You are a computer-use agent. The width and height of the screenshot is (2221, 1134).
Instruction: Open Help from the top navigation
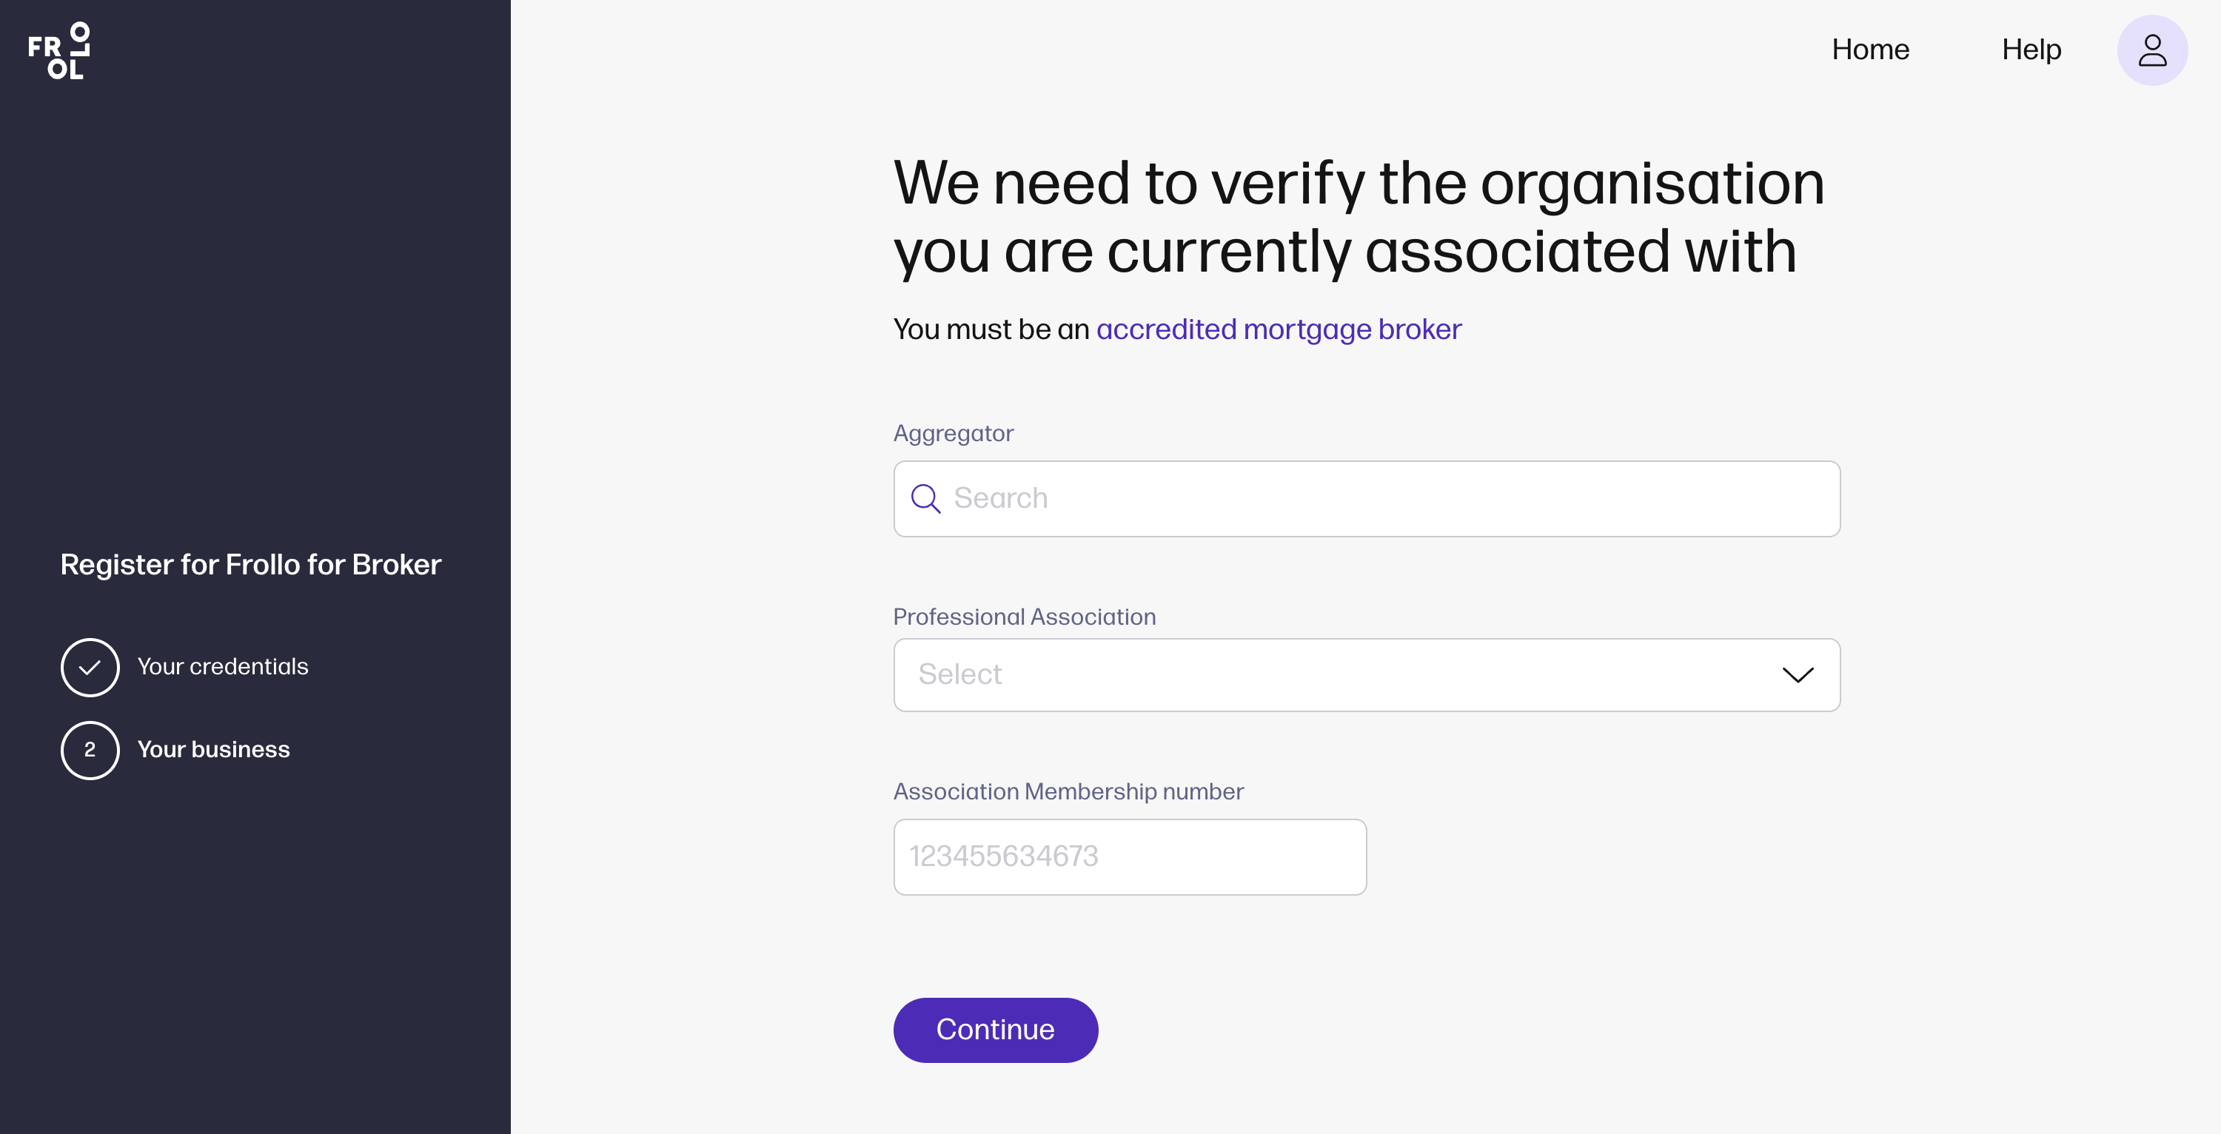(2031, 50)
